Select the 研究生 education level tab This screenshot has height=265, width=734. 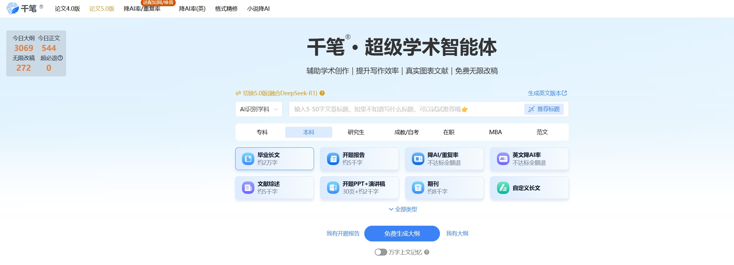356,132
